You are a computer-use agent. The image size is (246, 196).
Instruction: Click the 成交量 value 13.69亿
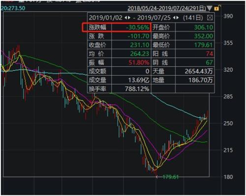click(x=139, y=80)
